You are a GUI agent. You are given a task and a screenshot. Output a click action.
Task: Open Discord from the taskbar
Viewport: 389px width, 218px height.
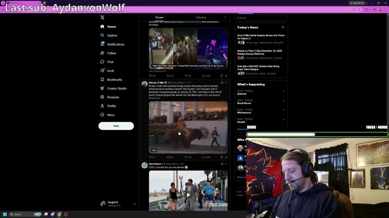[x=53, y=214]
